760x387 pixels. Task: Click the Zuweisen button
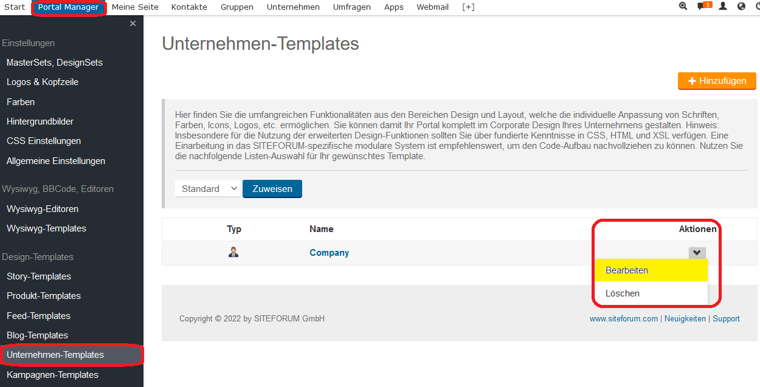(x=272, y=189)
